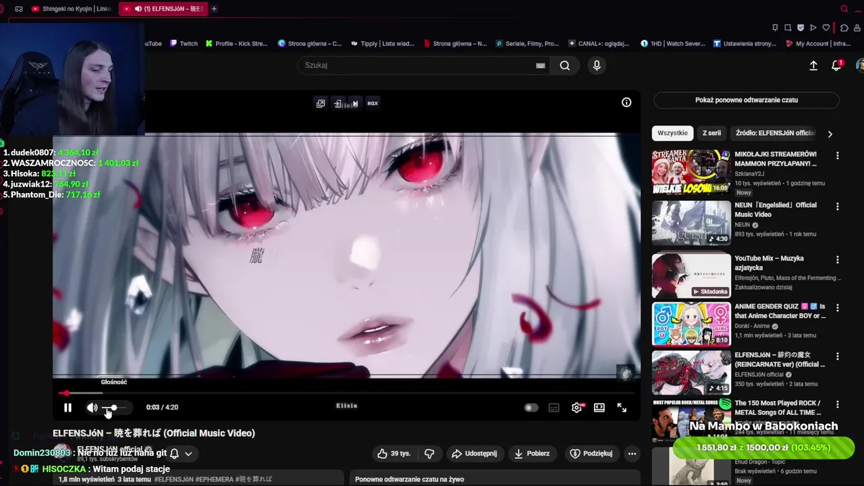Open menu for 'YouTube Mix – Muzyka azjatycka'
Screen dimensions: 864x486
(x=838, y=260)
